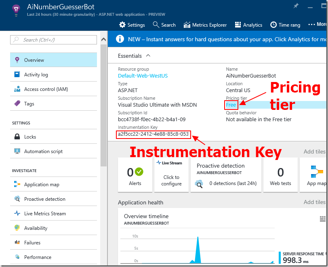Open the Proactive detection tile
The image size is (328, 267).
point(226,175)
